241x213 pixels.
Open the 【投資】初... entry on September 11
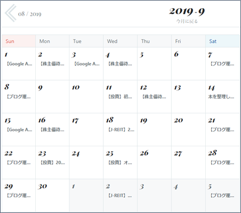click(x=120, y=96)
